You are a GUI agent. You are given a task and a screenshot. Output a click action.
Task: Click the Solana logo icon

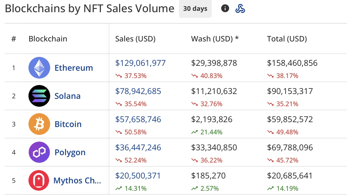39,96
